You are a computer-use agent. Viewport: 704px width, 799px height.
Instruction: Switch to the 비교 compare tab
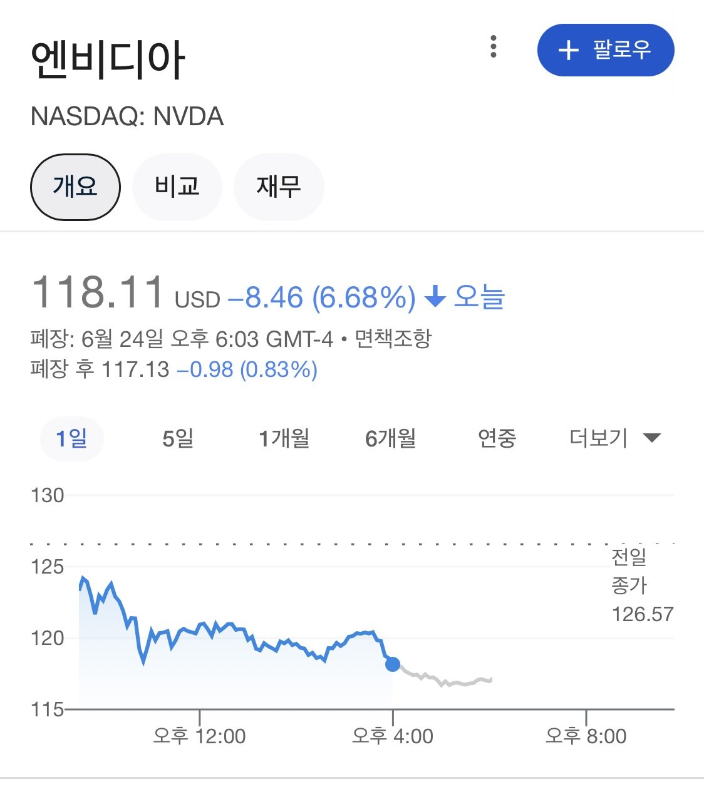pyautogui.click(x=177, y=187)
